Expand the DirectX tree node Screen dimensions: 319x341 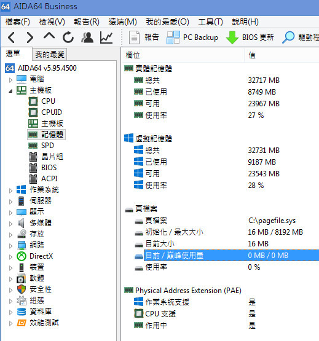point(10,257)
